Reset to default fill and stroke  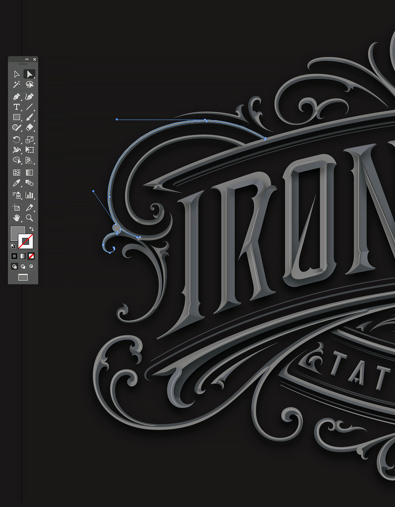coord(13,246)
